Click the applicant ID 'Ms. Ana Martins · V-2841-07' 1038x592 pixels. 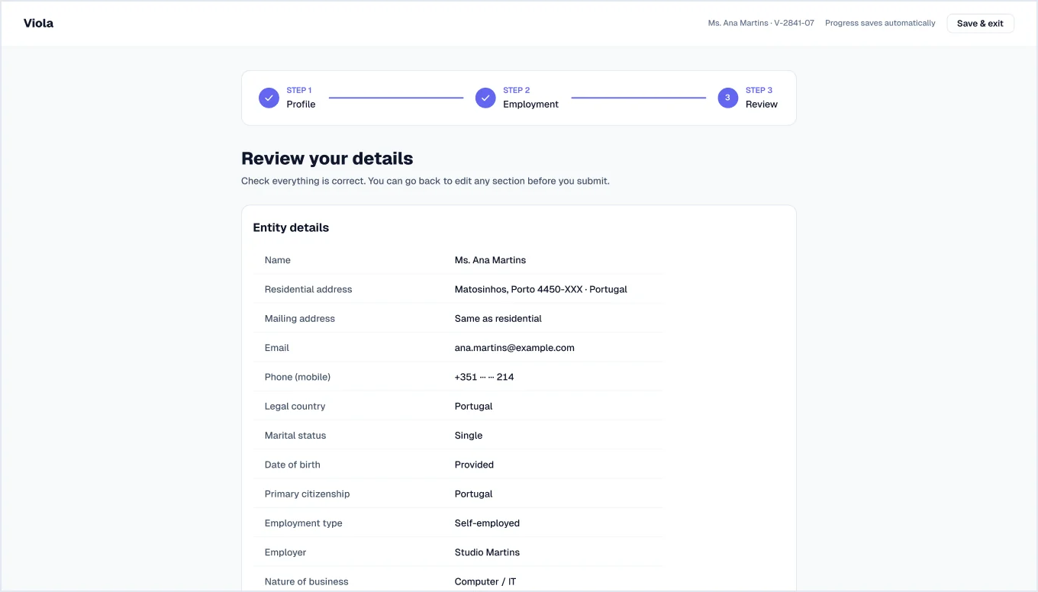pyautogui.click(x=761, y=23)
